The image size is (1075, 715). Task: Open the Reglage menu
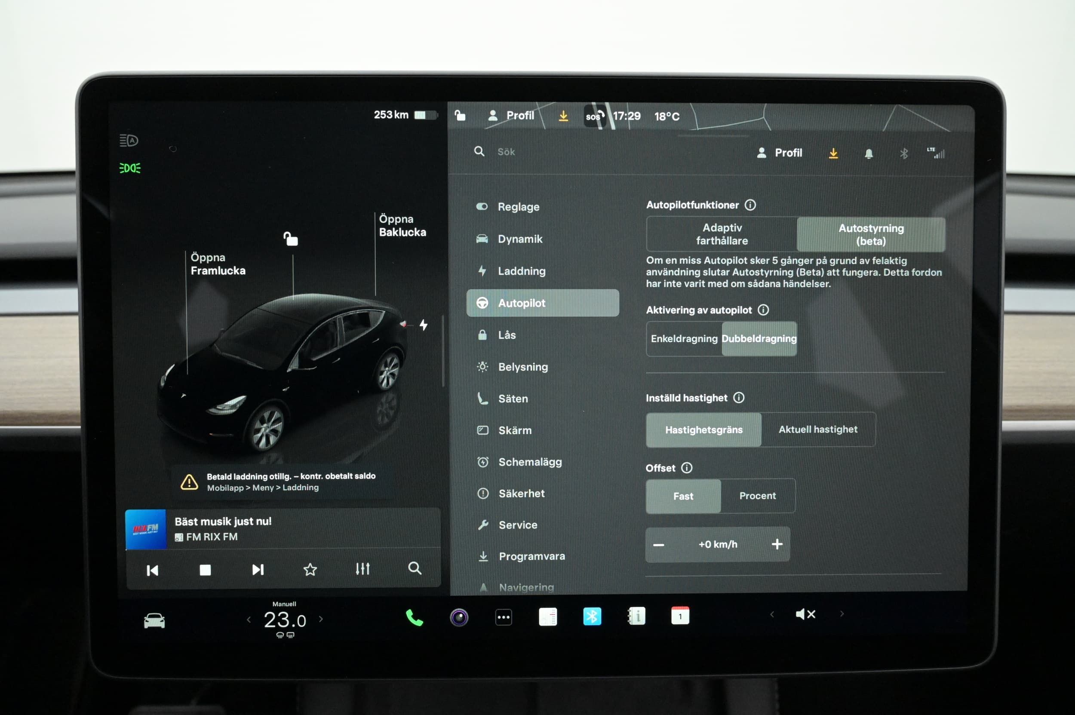click(543, 206)
